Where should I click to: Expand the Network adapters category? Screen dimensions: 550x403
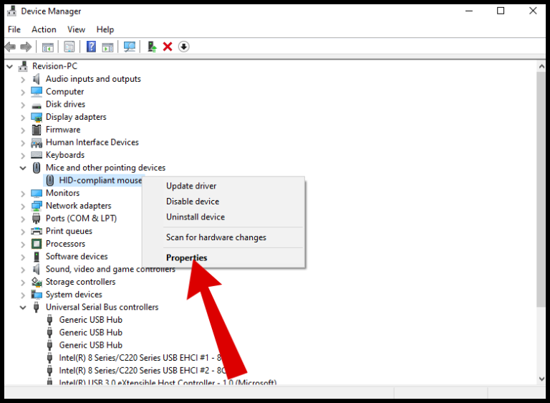click(x=23, y=207)
